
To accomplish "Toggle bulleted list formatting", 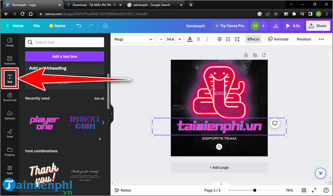I will pyautogui.click(x=228, y=39).
